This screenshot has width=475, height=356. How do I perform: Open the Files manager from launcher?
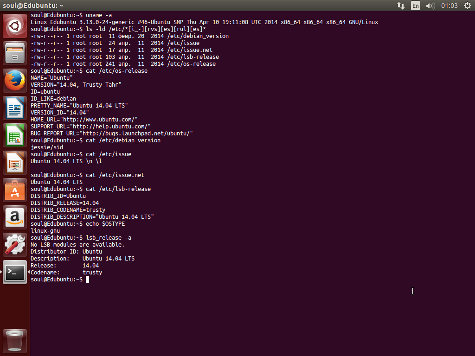14,54
